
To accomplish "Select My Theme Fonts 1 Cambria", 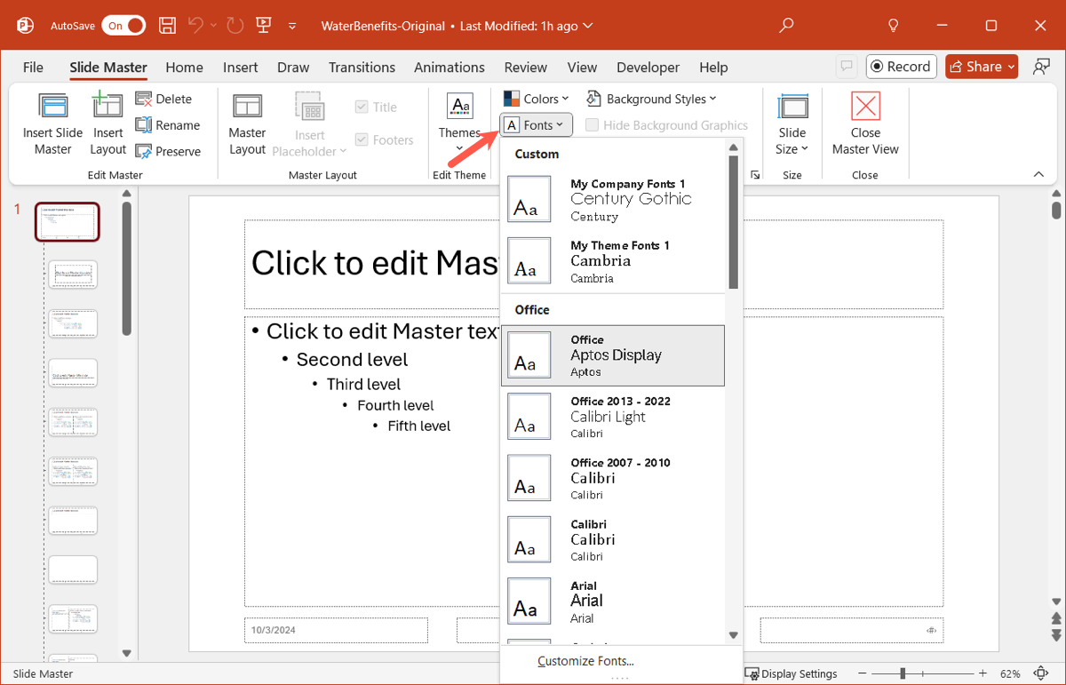I will point(613,261).
